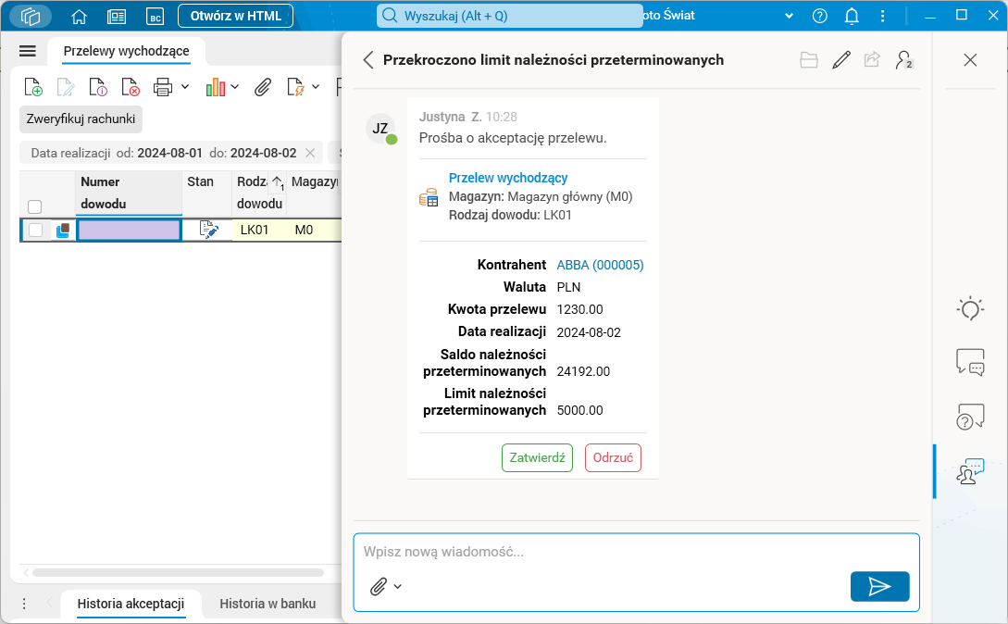Open the ABBA (000005) contractor link
Screen dimensions: 1008x624
pyautogui.click(x=600, y=265)
